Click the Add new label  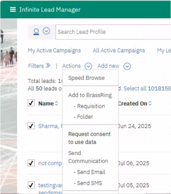[108, 66]
